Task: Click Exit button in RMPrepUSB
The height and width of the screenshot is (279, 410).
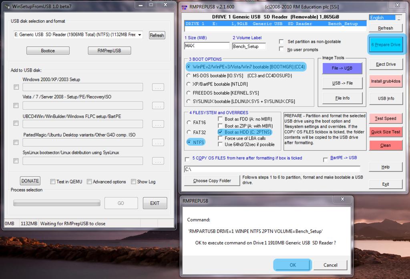Action: click(386, 184)
